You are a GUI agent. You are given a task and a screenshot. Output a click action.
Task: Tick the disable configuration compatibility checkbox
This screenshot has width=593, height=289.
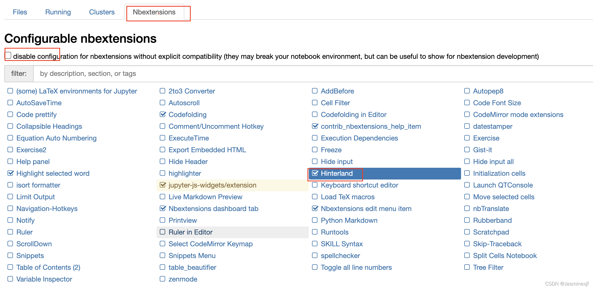(x=8, y=55)
